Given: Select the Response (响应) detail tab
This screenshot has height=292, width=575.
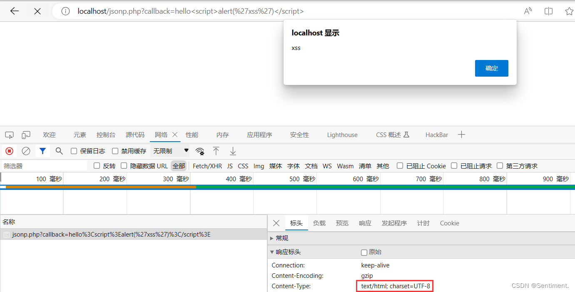Looking at the screenshot, I should coord(365,223).
